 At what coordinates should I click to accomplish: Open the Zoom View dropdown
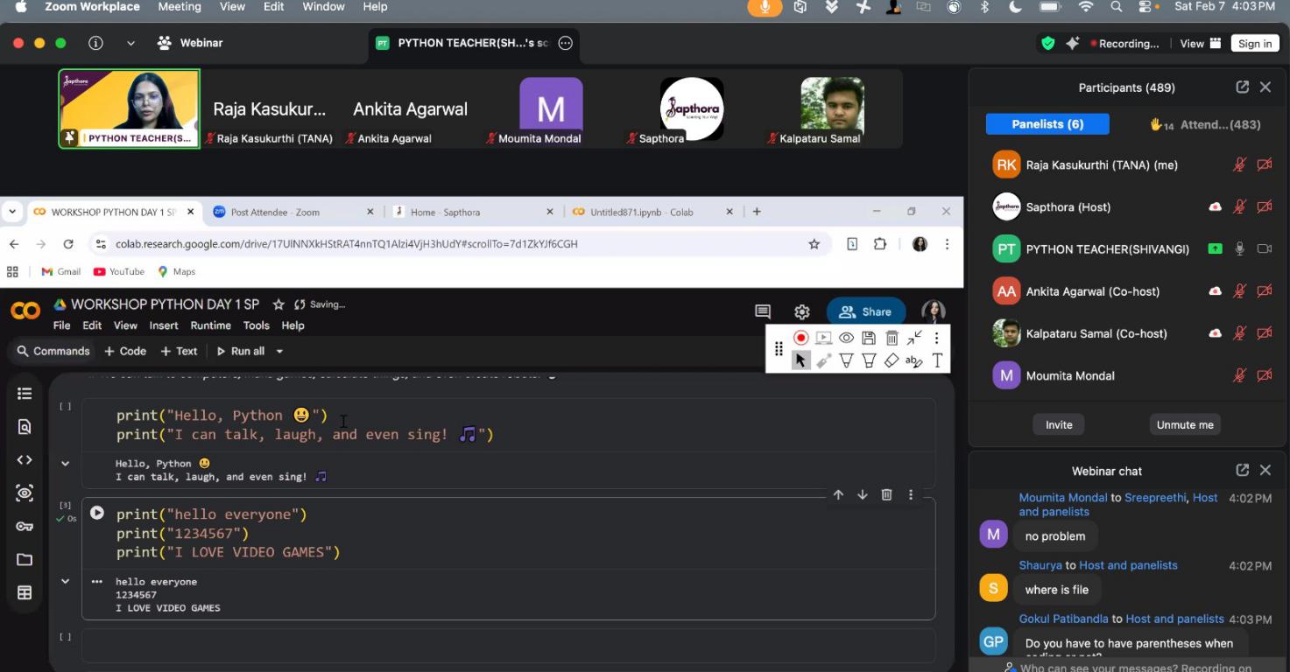pyautogui.click(x=1200, y=44)
